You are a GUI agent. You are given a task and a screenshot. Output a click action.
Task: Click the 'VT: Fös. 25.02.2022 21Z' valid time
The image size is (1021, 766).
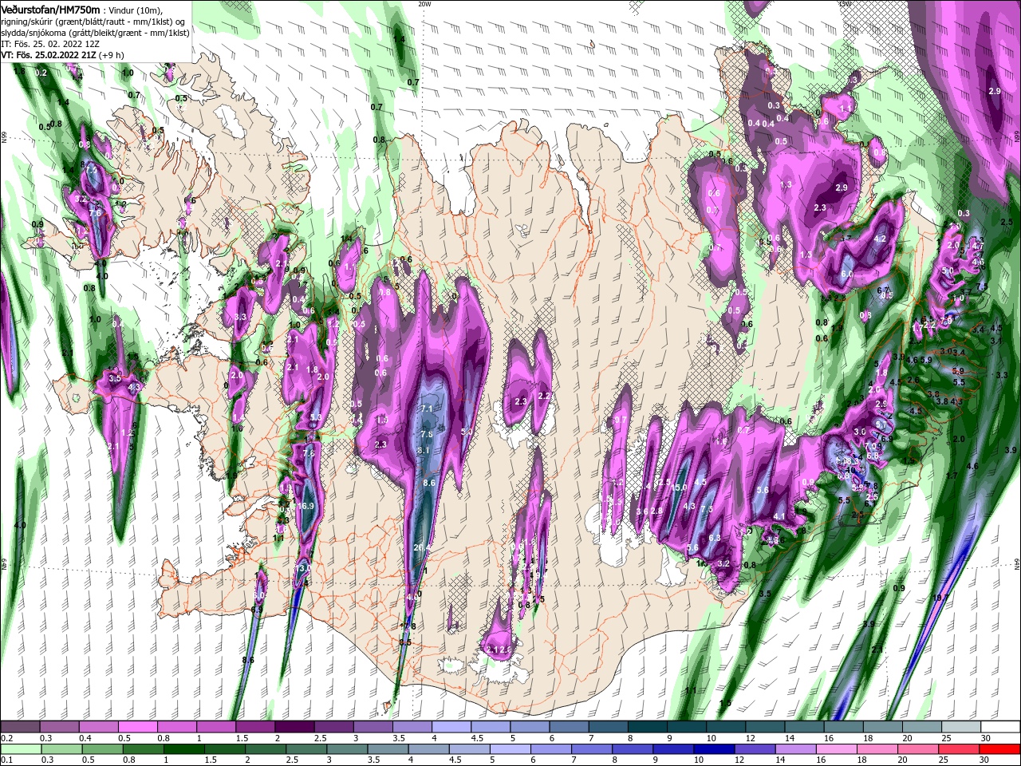click(50, 55)
